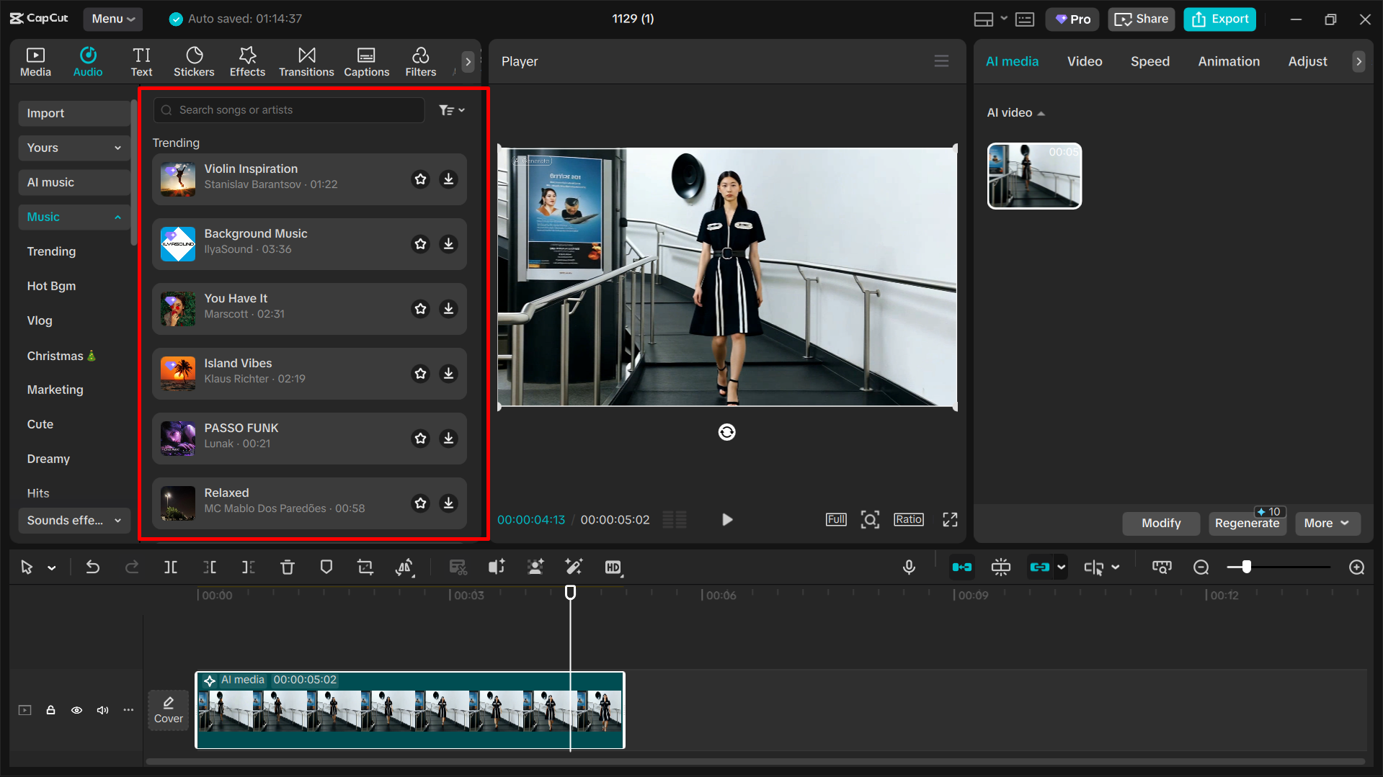Download the Violin Inspiration track
The image size is (1383, 777).
coord(448,179)
